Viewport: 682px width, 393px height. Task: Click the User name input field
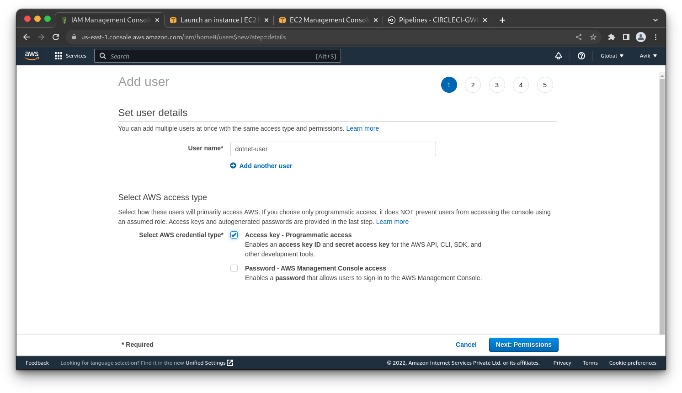(x=333, y=149)
